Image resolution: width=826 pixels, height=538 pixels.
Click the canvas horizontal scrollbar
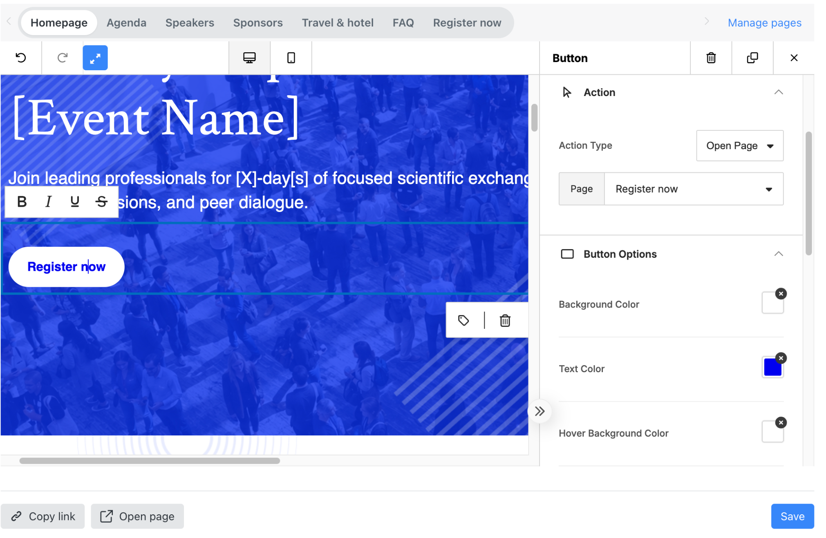[150, 461]
